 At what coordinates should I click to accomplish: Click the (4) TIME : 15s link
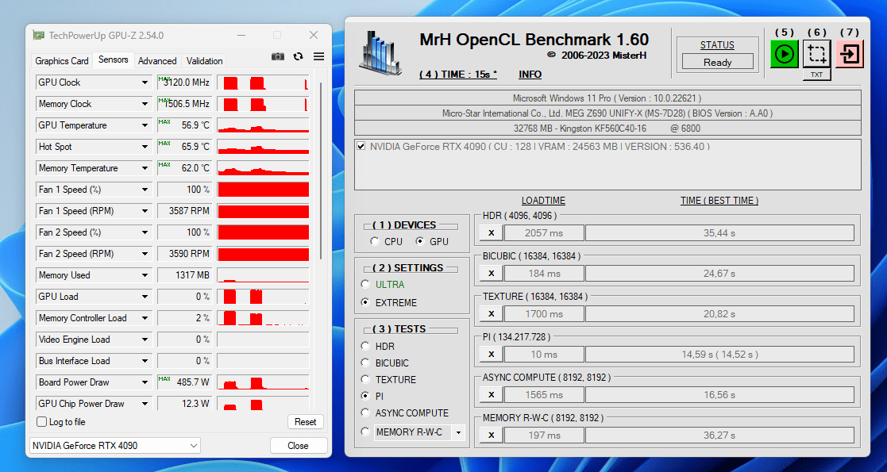[458, 75]
